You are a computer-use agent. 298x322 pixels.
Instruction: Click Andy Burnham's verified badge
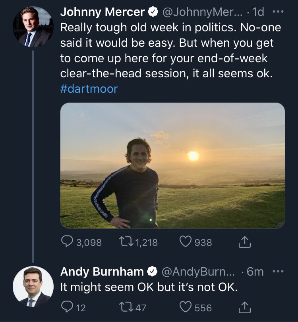click(152, 272)
